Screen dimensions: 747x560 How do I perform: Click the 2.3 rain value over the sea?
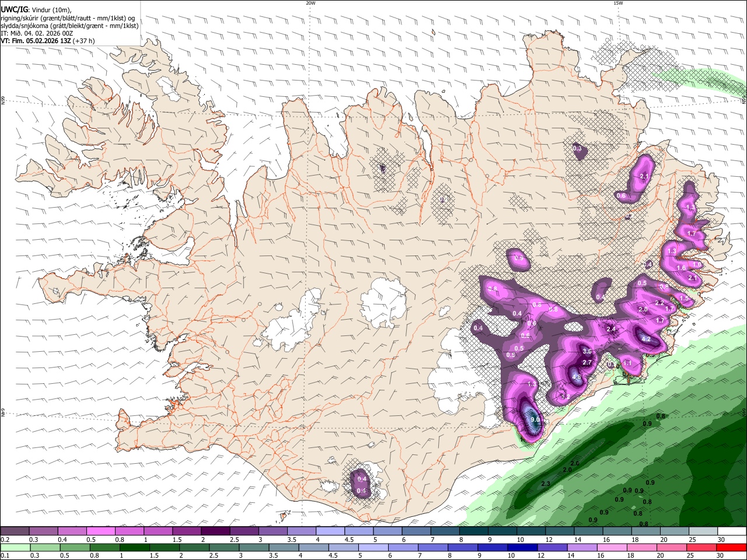click(x=546, y=484)
